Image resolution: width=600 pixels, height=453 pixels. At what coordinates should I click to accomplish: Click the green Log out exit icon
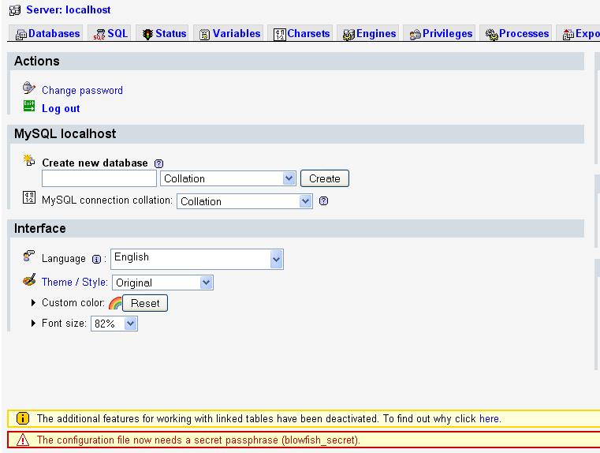tap(29, 106)
